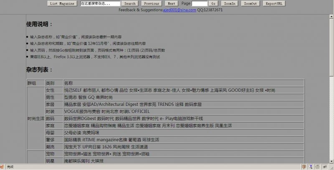Viewport: 334px width, 170px height.
Task: Click 型男志 in the 男性 row
Action: [71, 97]
